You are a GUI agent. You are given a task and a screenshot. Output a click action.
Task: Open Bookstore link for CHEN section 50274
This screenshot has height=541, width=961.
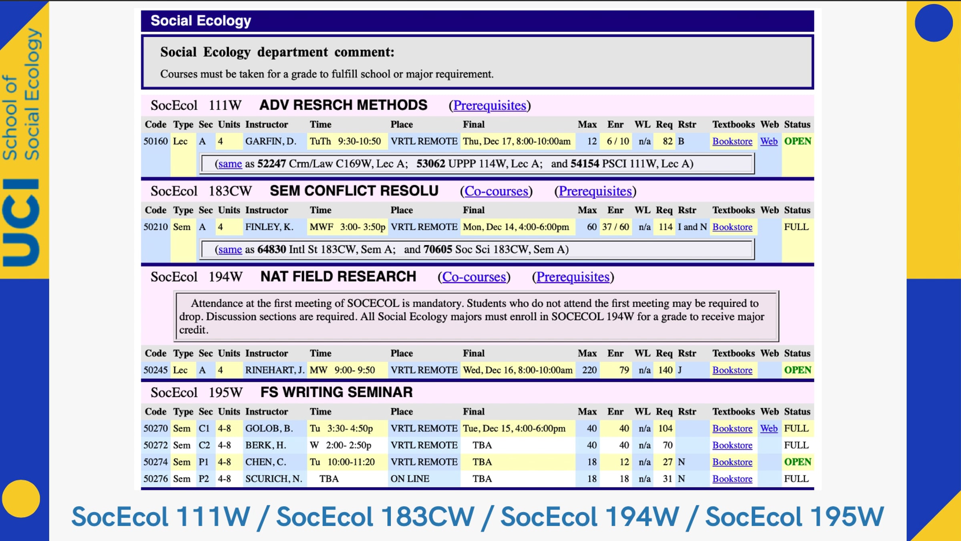[x=732, y=462]
